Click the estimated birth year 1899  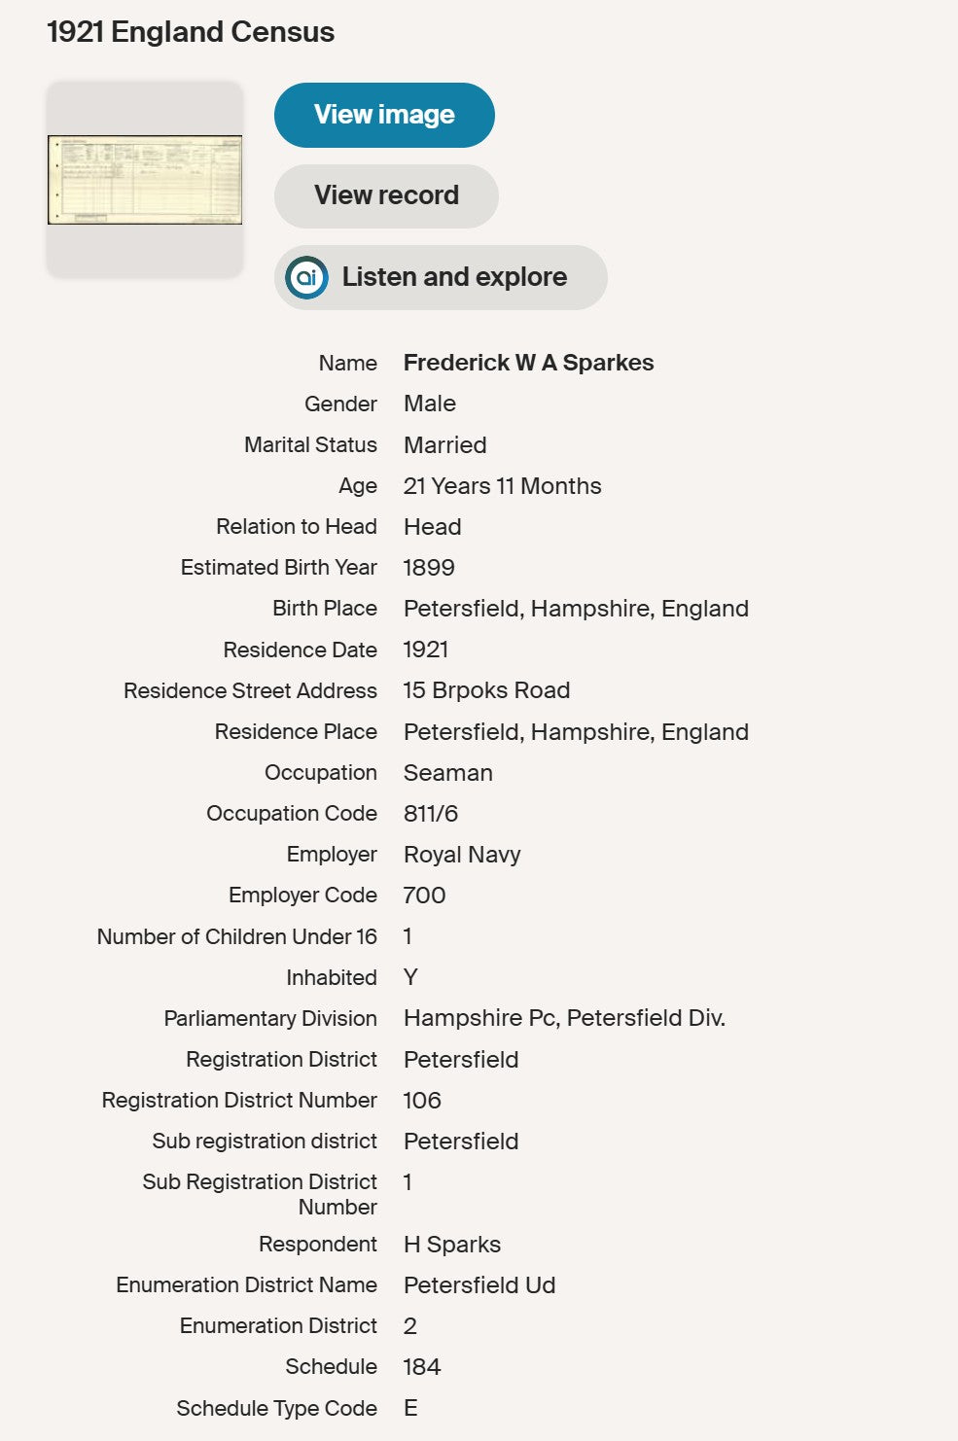429,568
